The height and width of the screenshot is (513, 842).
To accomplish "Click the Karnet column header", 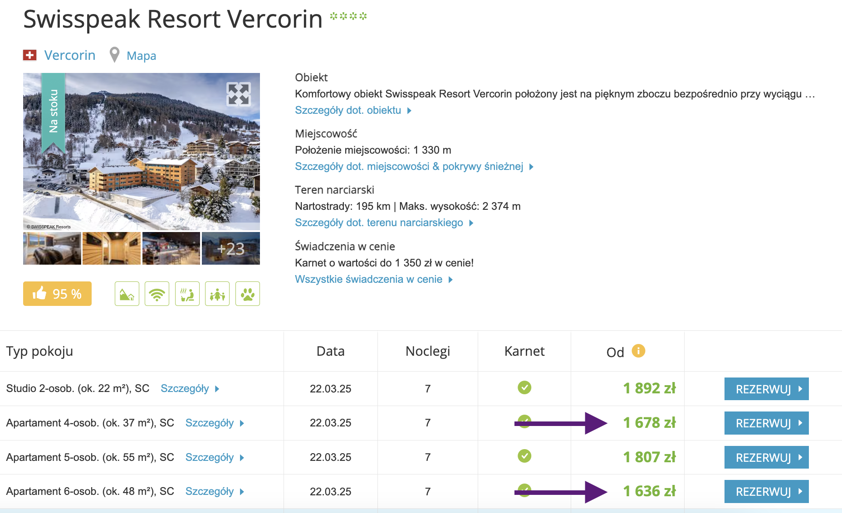I will tap(524, 351).
